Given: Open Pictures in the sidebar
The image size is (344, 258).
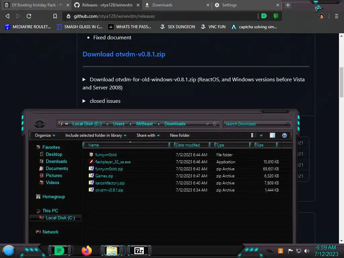Looking at the screenshot, I should (54, 175).
